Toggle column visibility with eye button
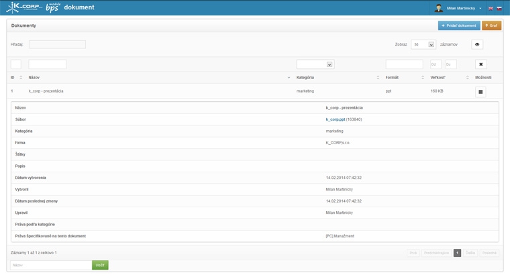This screenshot has height=279, width=510. pos(477,44)
